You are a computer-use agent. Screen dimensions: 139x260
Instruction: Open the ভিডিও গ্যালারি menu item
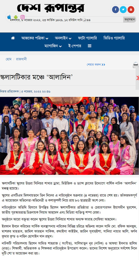[x=114, y=38]
